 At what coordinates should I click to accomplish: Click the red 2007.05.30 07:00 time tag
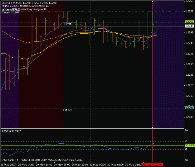pos(152,165)
